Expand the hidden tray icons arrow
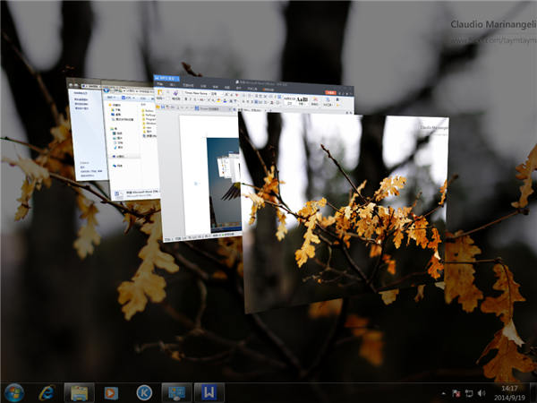The image size is (537, 403). click(443, 393)
